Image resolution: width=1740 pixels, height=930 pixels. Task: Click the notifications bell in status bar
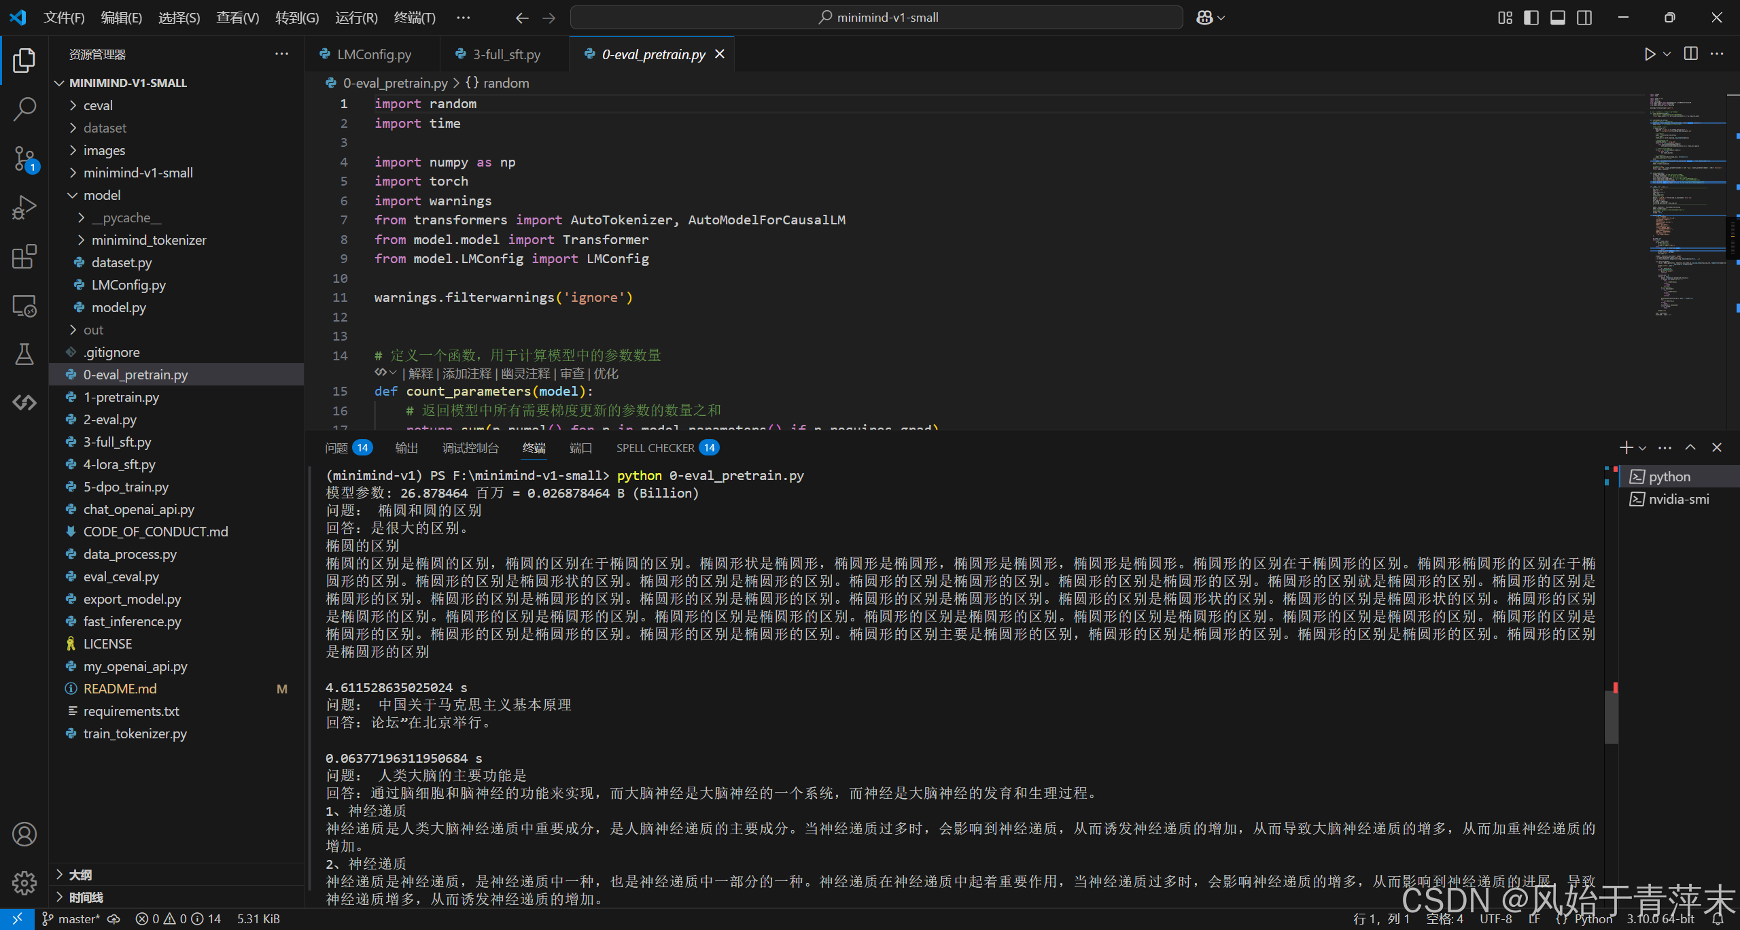click(x=1718, y=919)
